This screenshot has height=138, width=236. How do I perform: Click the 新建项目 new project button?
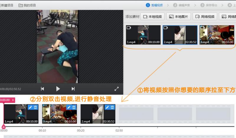click(6, 5)
